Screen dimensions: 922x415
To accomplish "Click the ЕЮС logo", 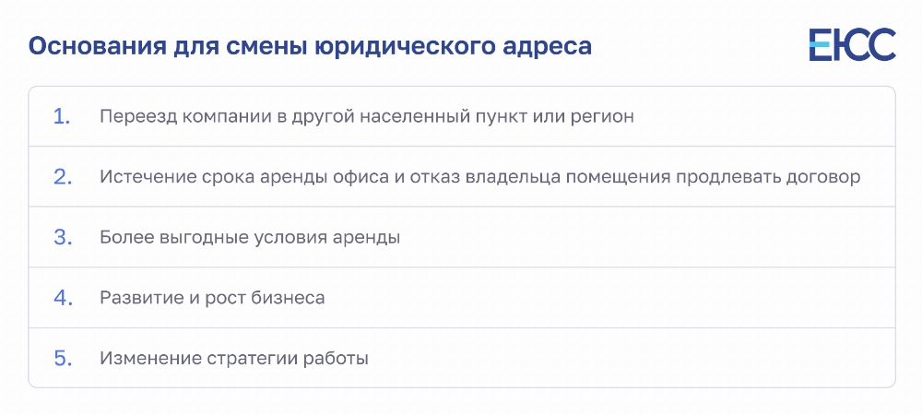I will click(852, 44).
